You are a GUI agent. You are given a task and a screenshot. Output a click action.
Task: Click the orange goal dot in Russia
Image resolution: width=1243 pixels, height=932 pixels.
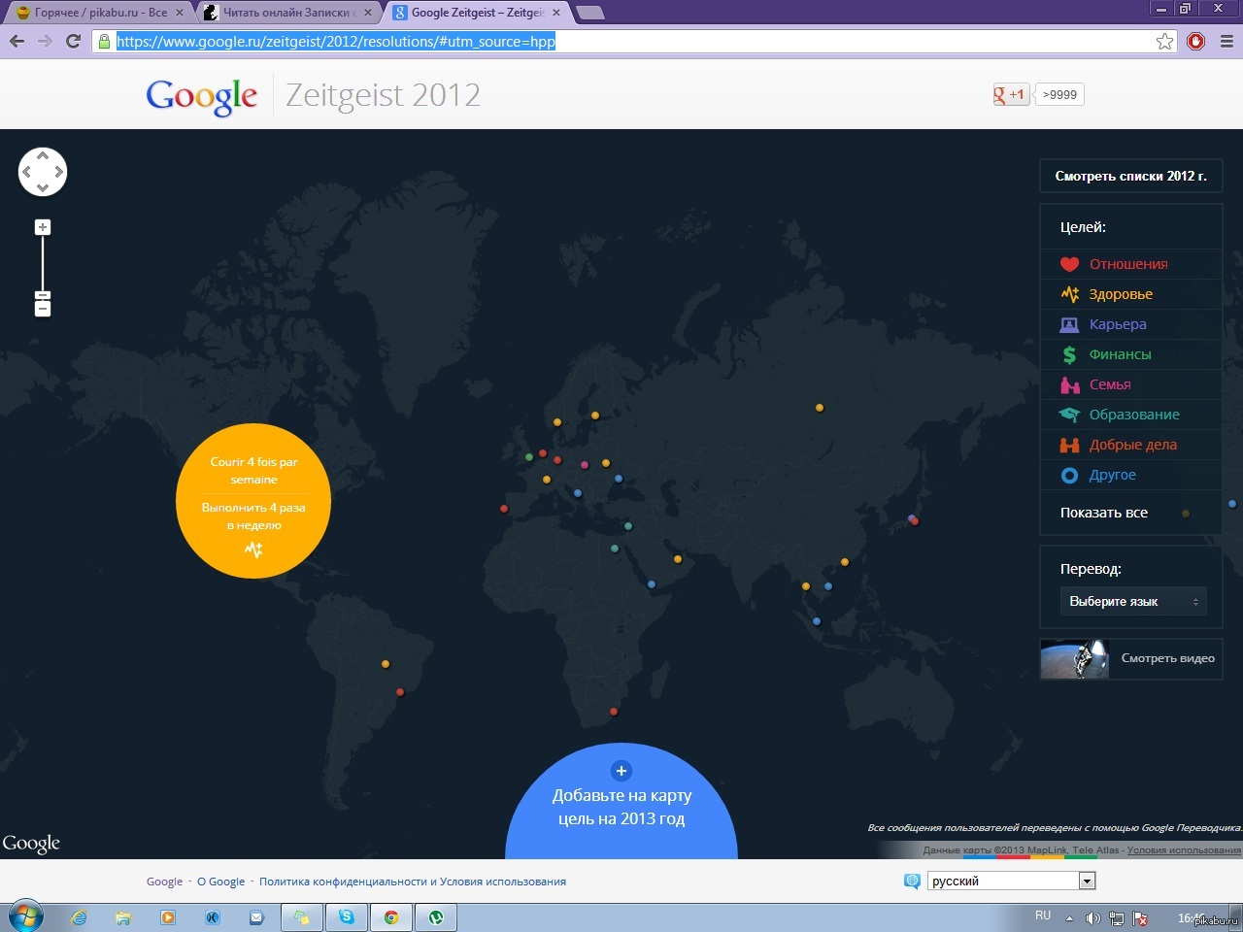click(x=820, y=408)
